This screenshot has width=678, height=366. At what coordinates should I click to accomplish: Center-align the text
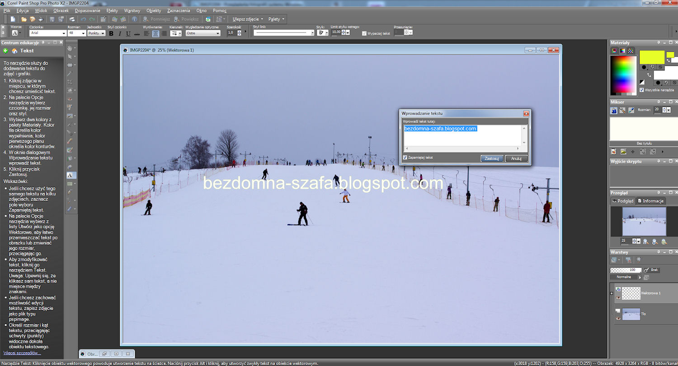(x=155, y=33)
